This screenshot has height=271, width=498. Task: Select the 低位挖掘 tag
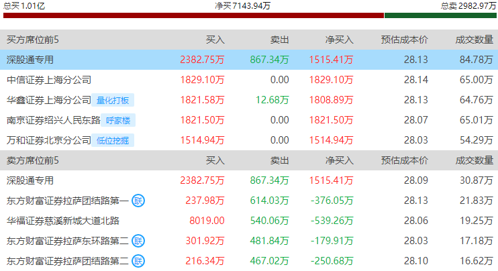pyautogui.click(x=113, y=141)
